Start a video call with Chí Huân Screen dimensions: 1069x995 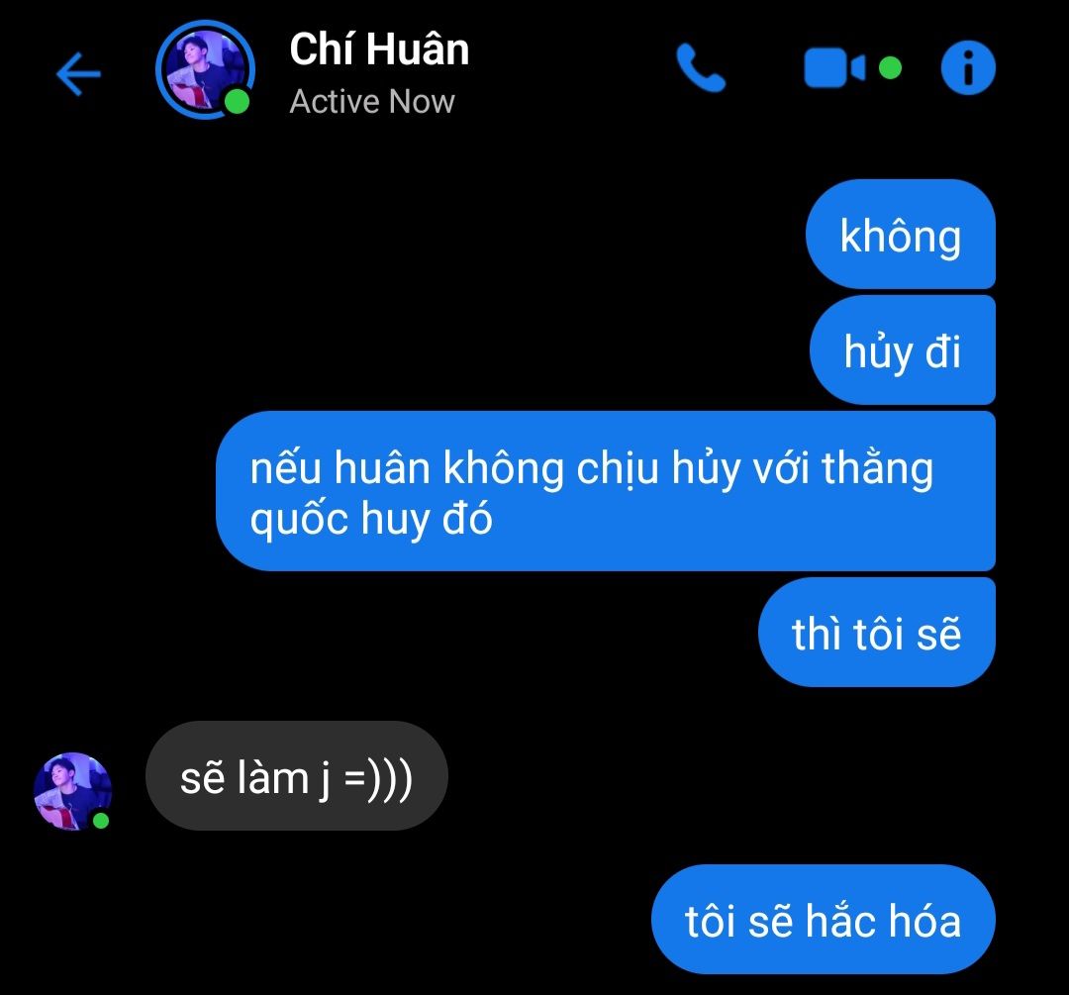[x=834, y=67]
